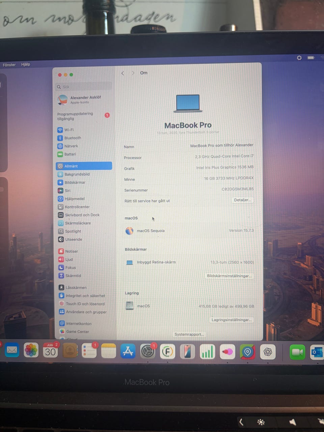Open the Fönster menu

pyautogui.click(x=9, y=65)
